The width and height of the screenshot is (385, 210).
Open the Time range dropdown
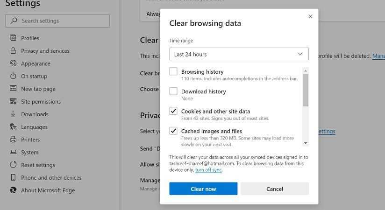(239, 54)
